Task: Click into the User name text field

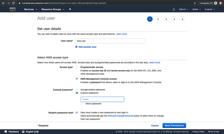Action: tap(110, 41)
